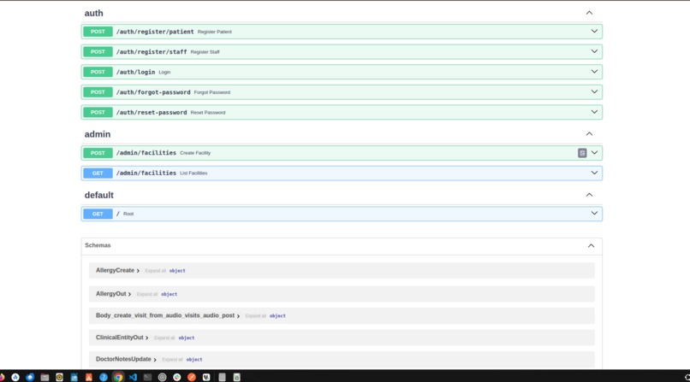Click the 'Schemas' heading text
Screen dimensions: 690x382
click(98, 245)
